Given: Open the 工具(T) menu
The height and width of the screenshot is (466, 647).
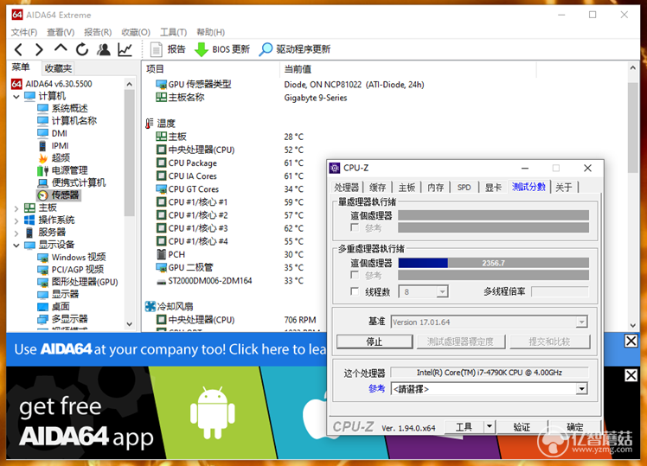Looking at the screenshot, I should [x=173, y=32].
